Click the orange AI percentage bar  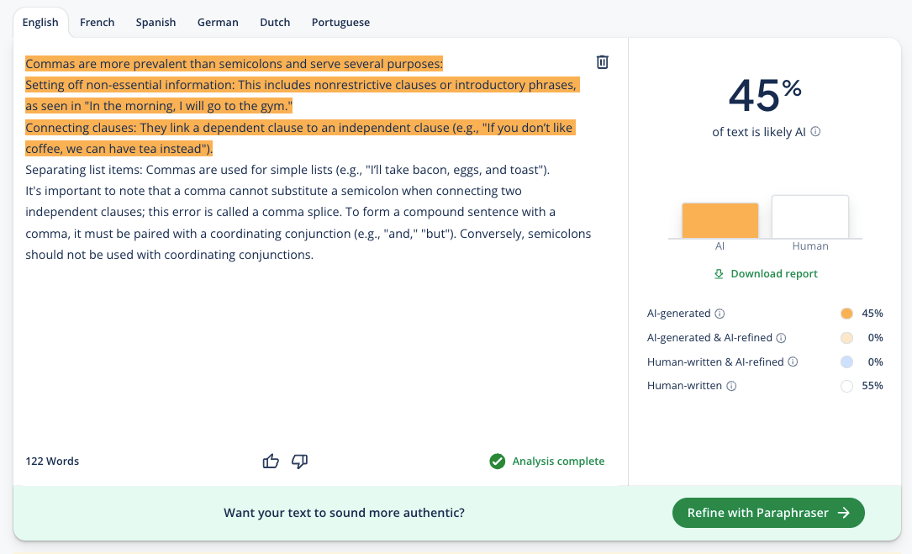tap(720, 220)
